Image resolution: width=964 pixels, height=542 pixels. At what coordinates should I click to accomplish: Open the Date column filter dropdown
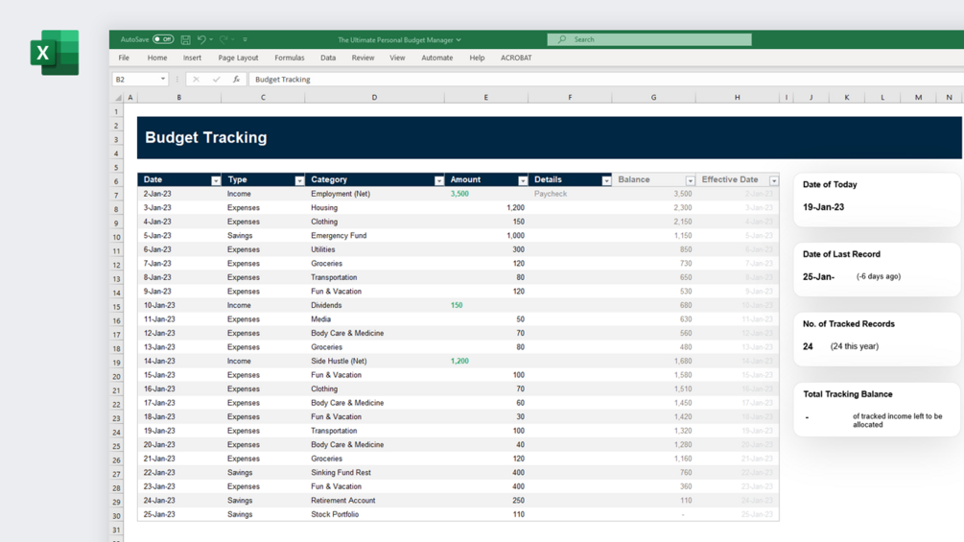click(215, 180)
